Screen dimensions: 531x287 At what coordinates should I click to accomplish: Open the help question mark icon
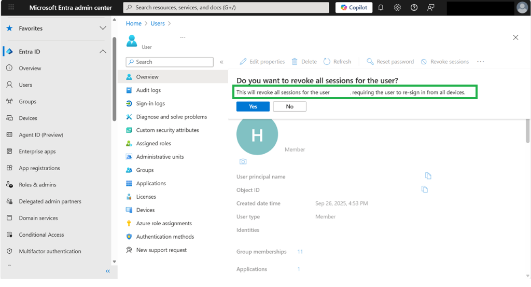[414, 7]
